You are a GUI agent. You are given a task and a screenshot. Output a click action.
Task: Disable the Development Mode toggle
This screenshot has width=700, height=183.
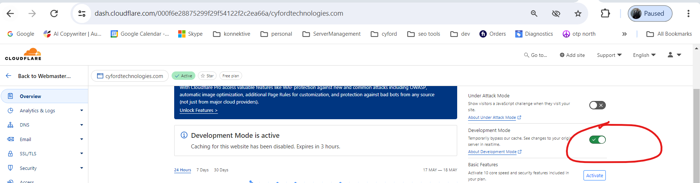[x=597, y=140]
